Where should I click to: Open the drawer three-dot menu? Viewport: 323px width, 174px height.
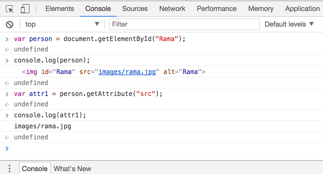point(10,169)
